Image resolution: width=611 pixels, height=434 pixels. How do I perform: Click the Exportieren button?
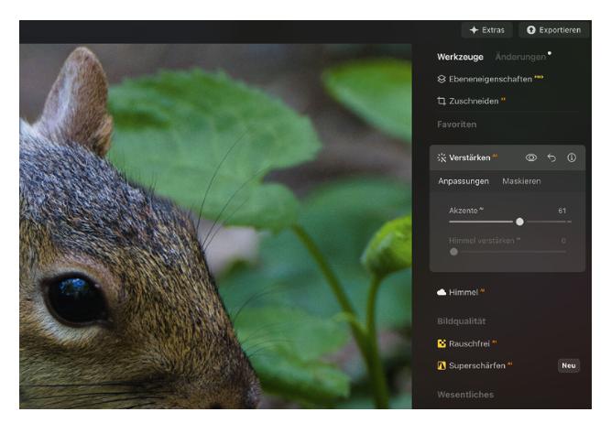(553, 30)
